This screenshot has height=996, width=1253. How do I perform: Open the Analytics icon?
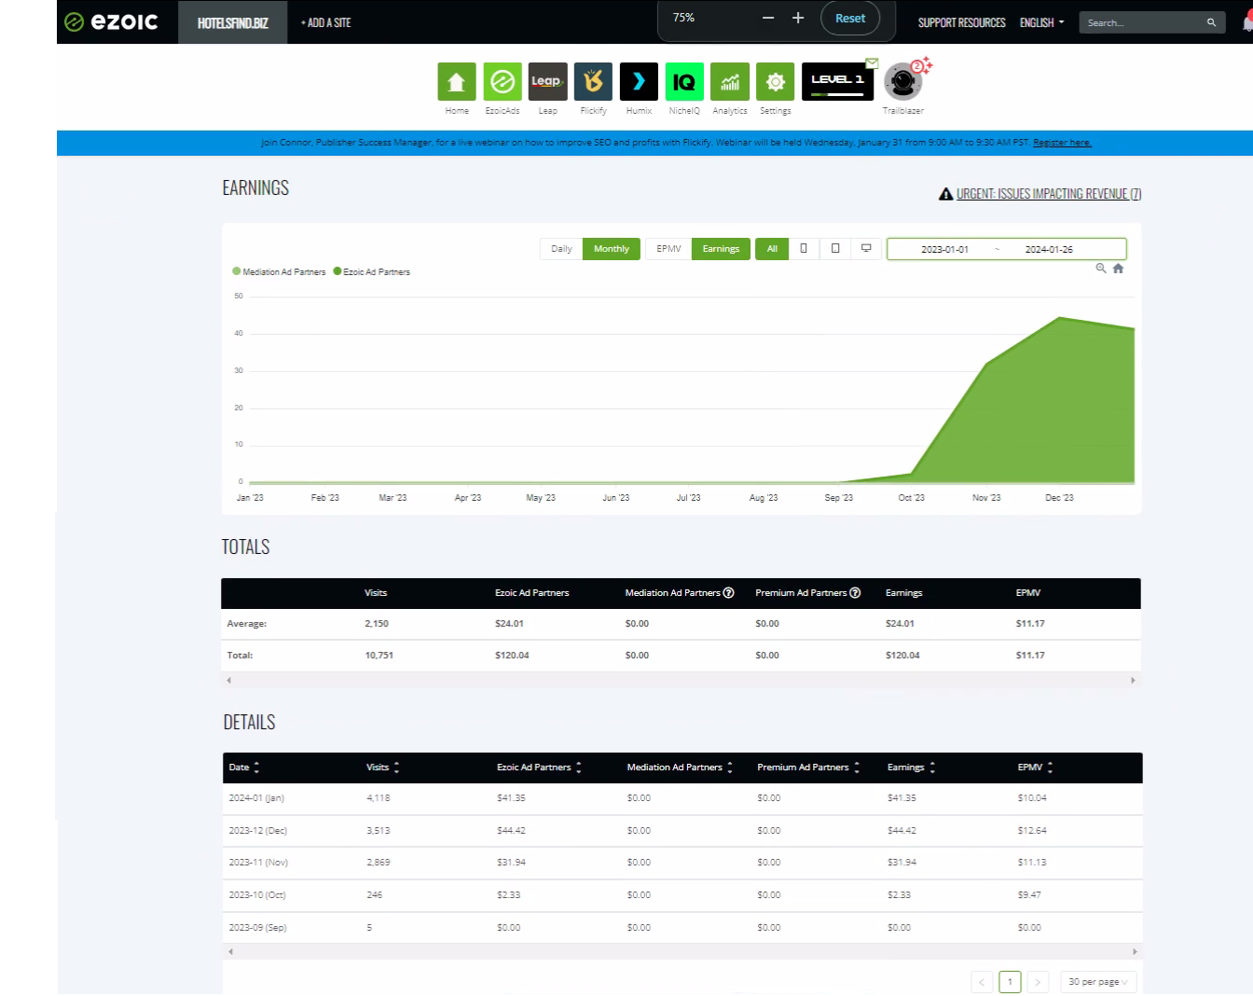point(730,82)
